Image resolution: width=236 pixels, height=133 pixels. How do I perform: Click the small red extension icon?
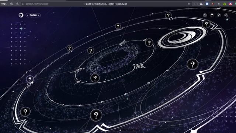(213, 4)
